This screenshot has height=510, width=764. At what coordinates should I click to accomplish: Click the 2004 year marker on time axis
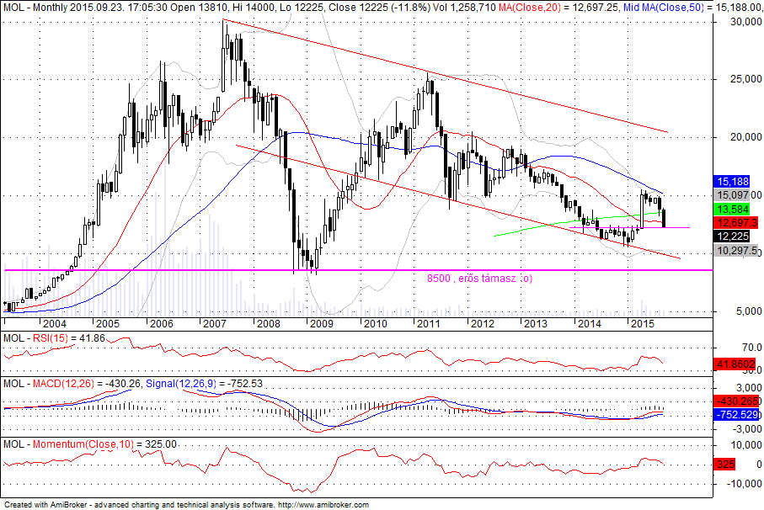(x=54, y=324)
